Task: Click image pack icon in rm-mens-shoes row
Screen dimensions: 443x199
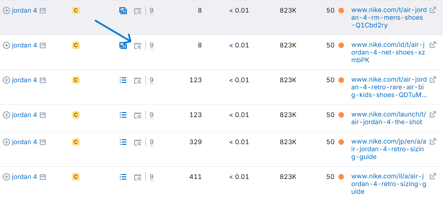Action: pos(123,11)
